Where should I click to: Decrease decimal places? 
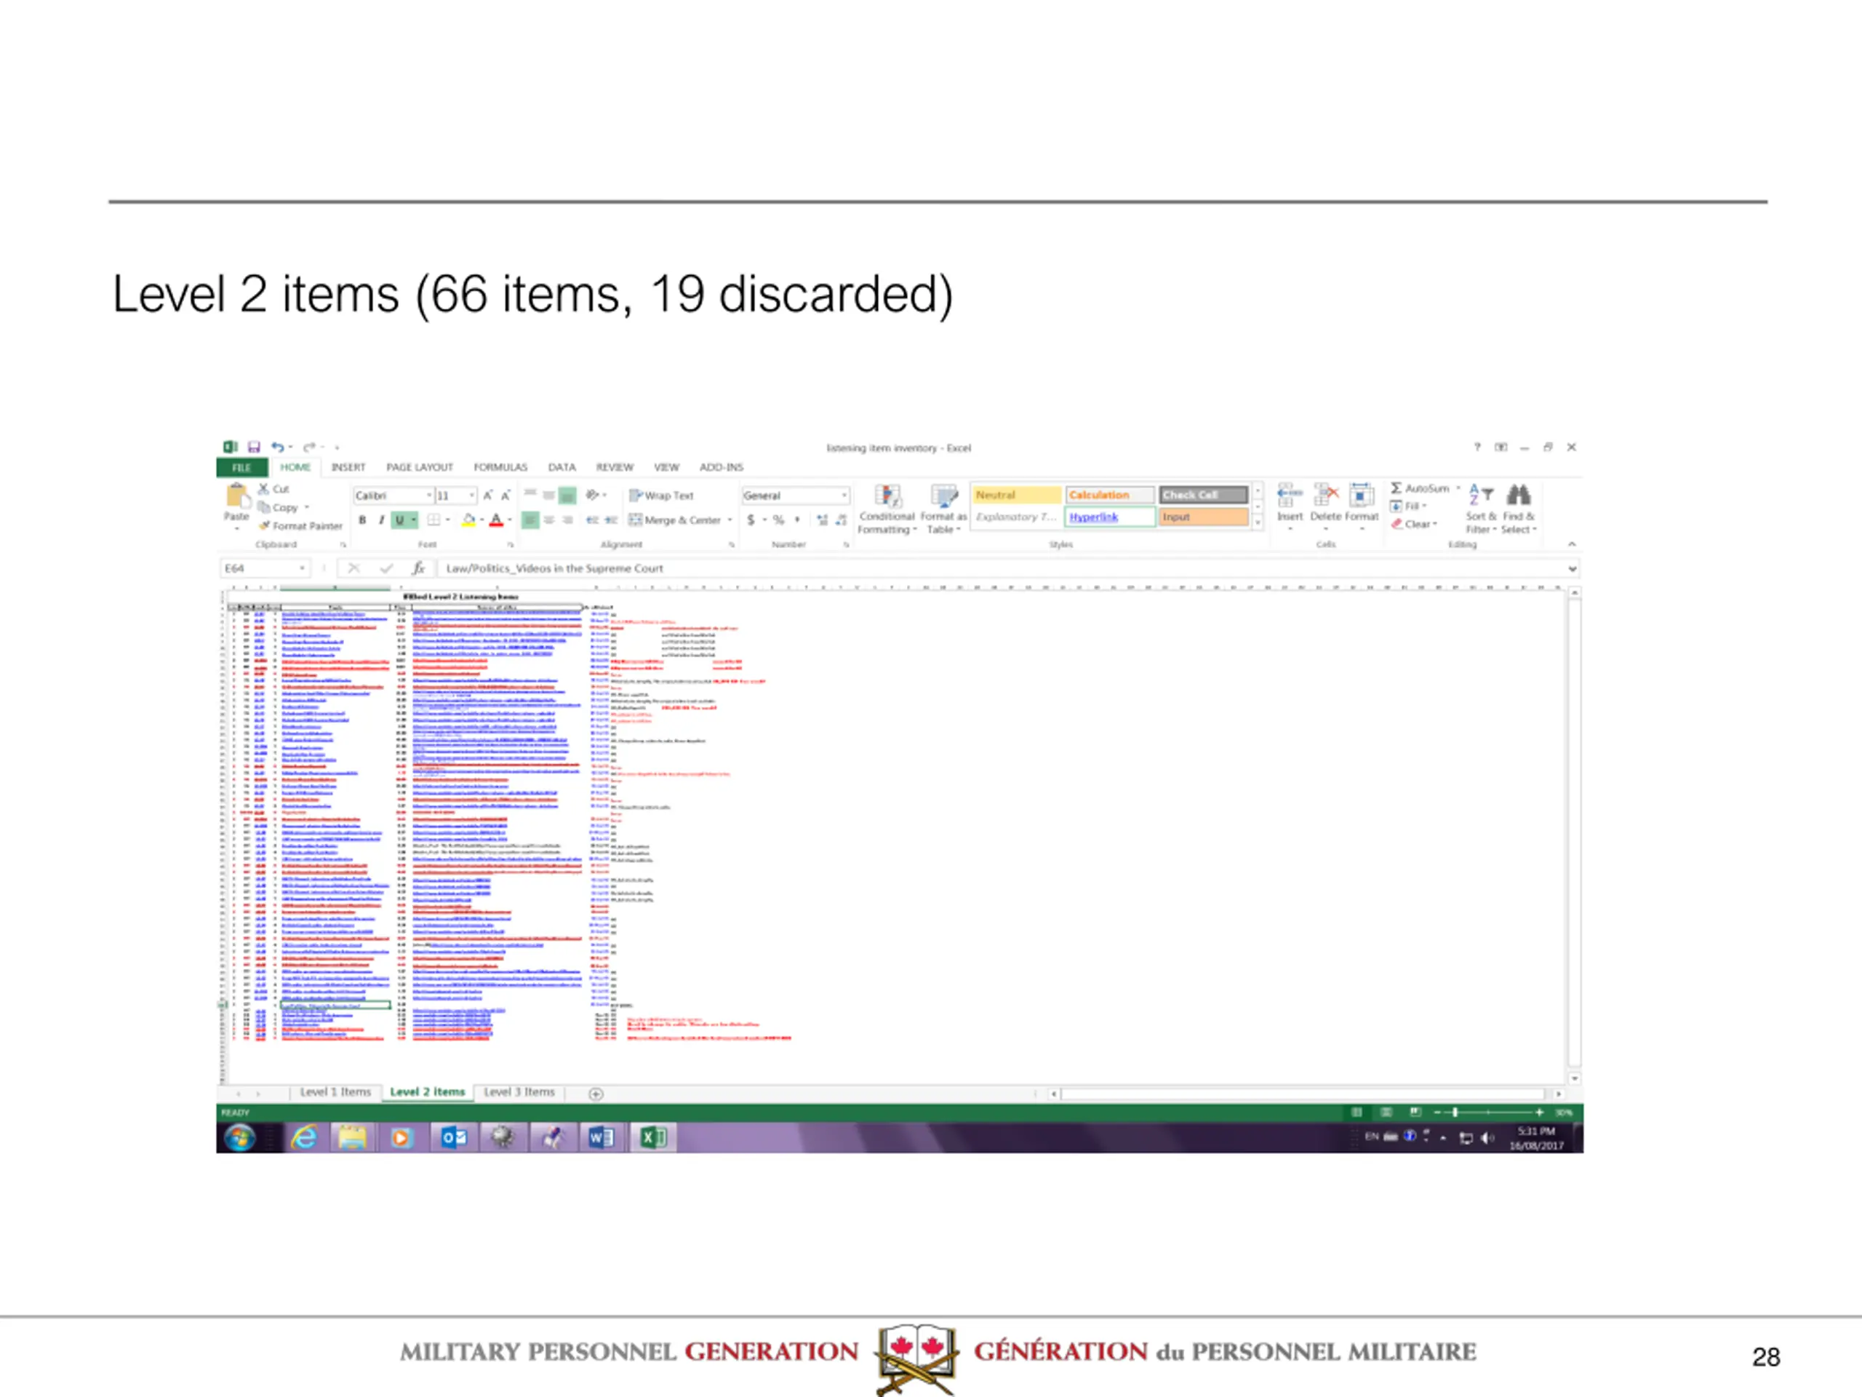(841, 520)
